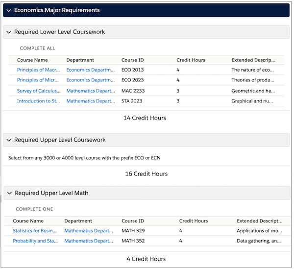The image size is (294, 269).
Task: Click 'Graphical and nu...' description cell
Action: (x=252, y=101)
